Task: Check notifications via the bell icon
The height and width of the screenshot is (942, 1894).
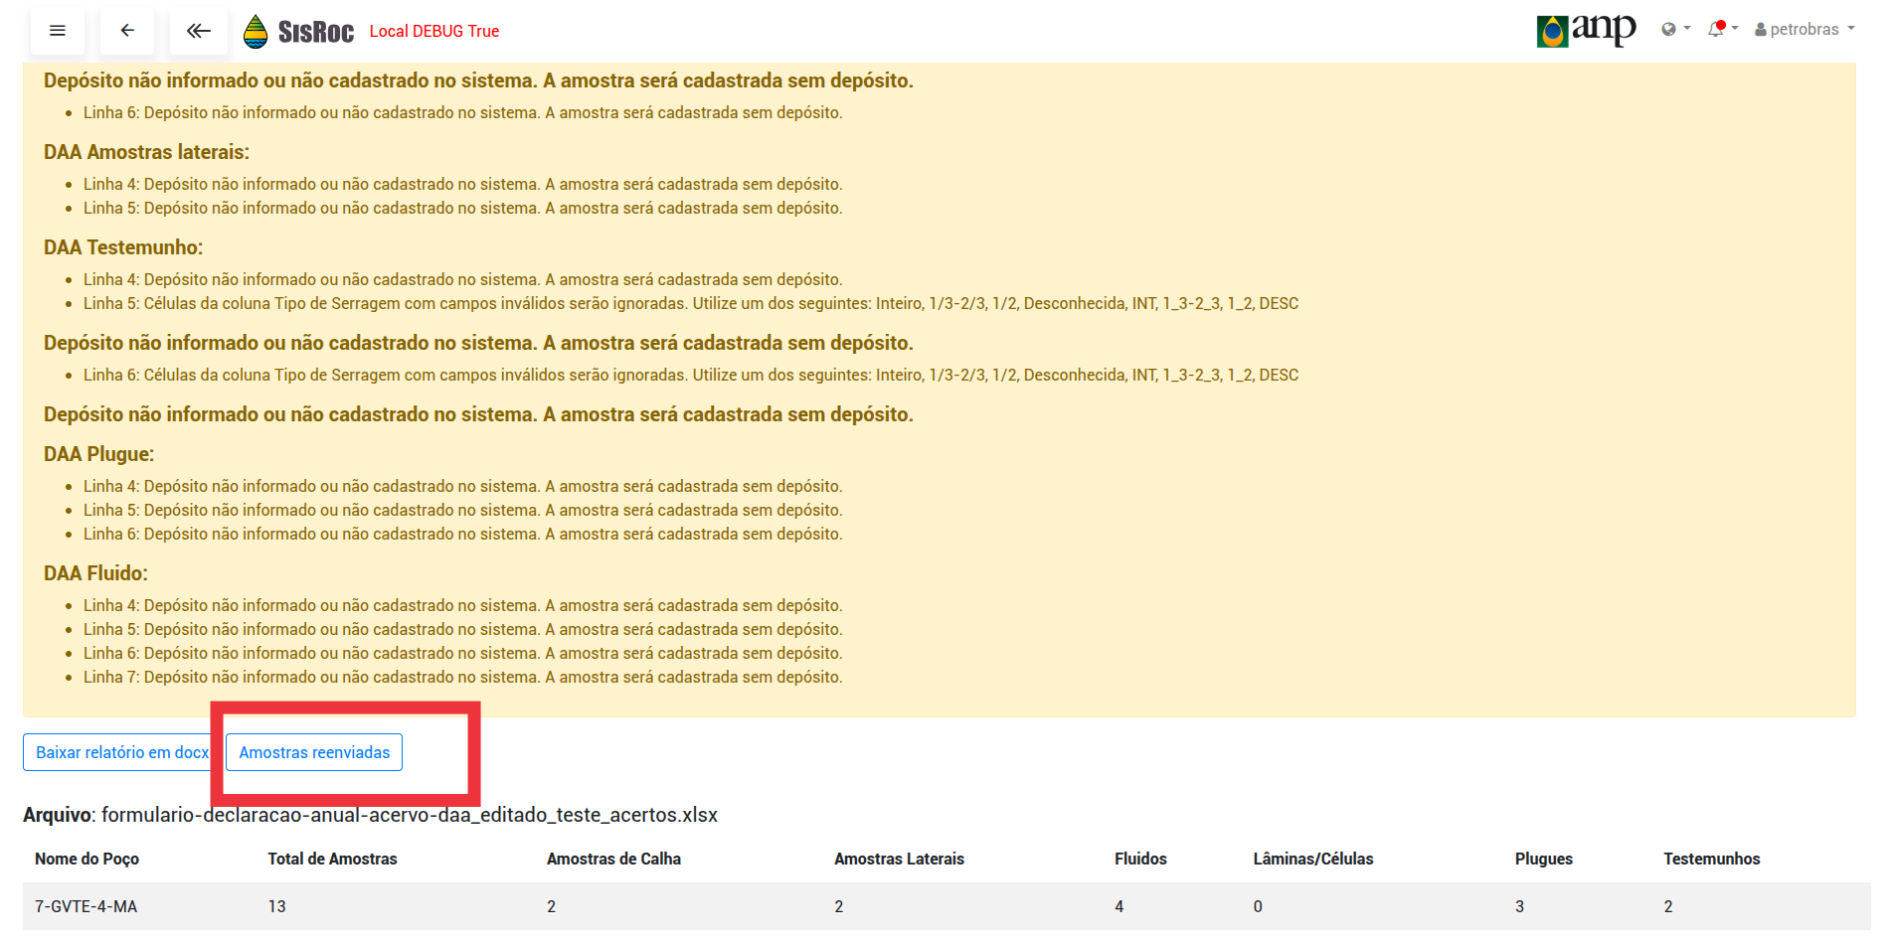Action: pos(1716,30)
